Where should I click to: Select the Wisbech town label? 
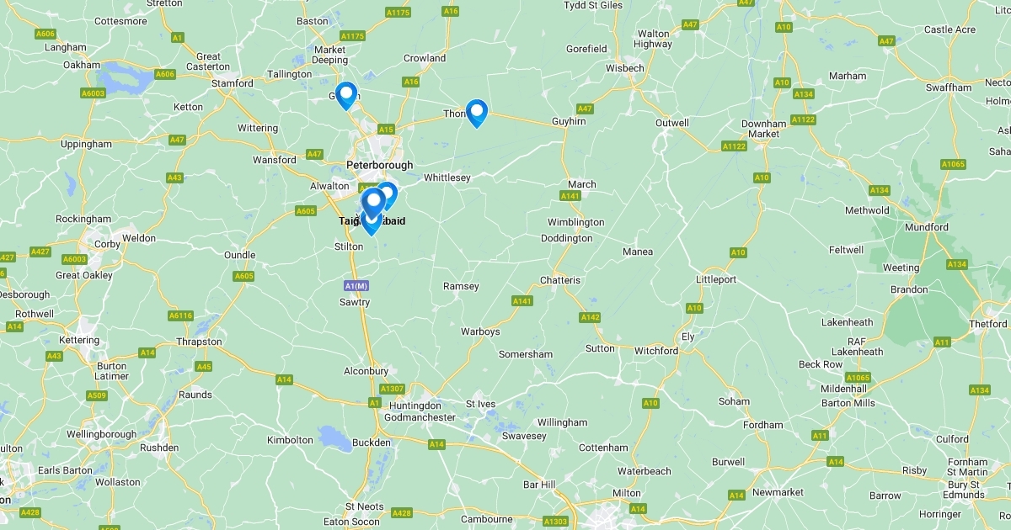tap(624, 68)
